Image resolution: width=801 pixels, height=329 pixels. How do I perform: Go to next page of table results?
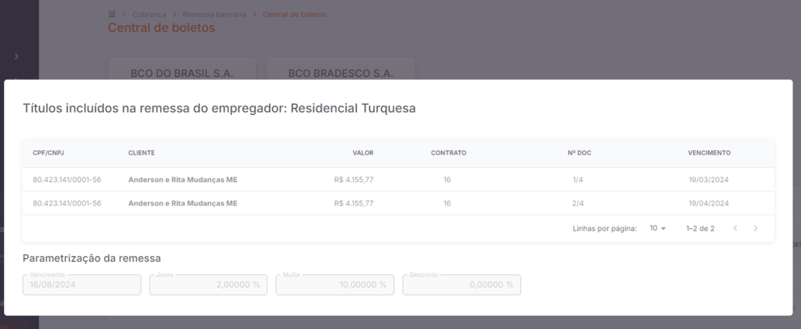point(756,228)
